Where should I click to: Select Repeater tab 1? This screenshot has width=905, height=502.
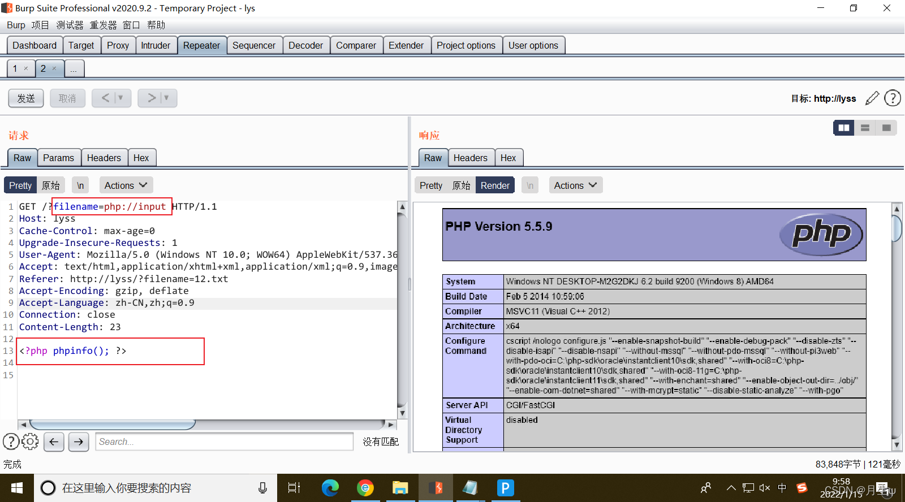click(21, 68)
